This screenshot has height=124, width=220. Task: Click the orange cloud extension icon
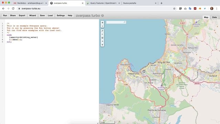click(200, 9)
